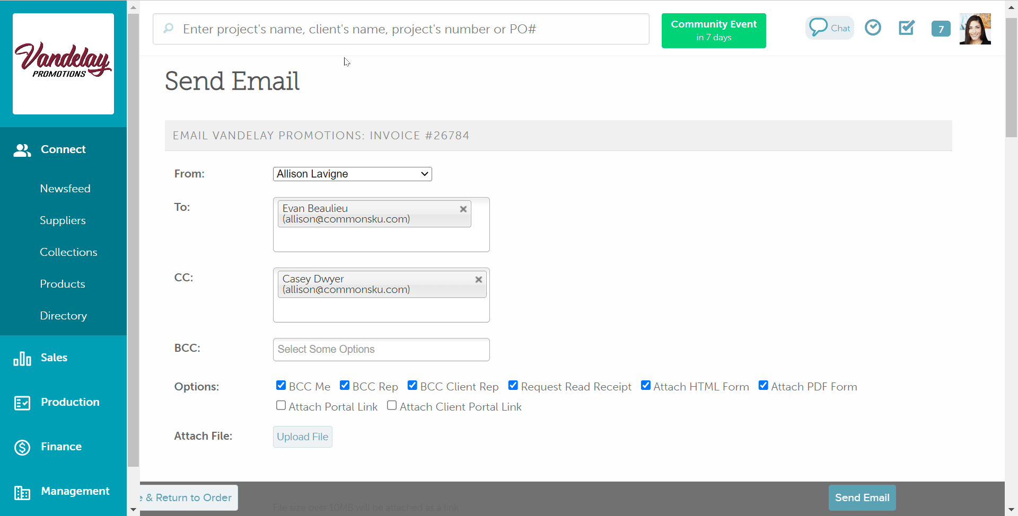Open the notifications badge showing 7

click(x=941, y=29)
